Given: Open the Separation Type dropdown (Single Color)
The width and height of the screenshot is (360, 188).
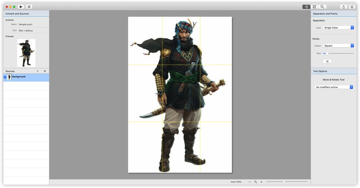Looking at the screenshot, I should pos(338,28).
